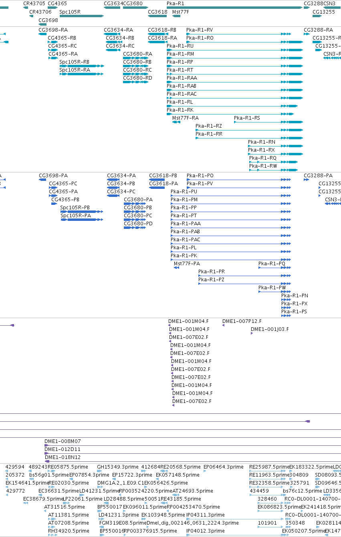The width and height of the screenshot is (341, 537).
Task: Click the Mst77F gene label
Action: pos(181,12)
